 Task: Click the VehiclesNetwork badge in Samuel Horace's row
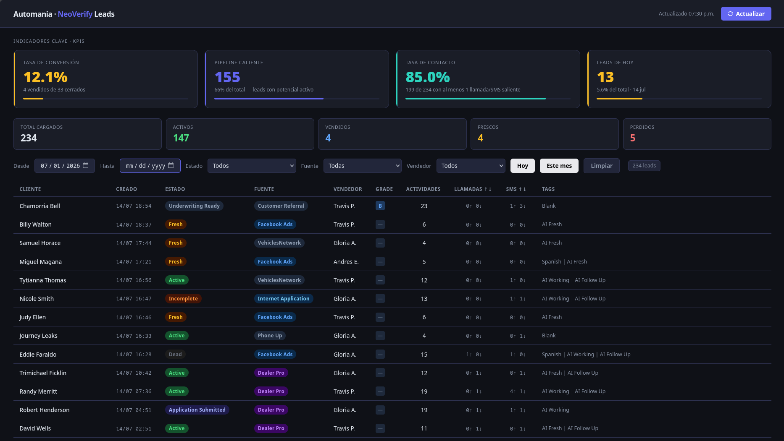tap(279, 243)
